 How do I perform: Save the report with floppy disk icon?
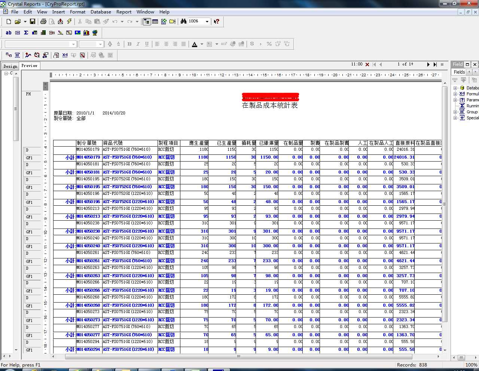click(x=33, y=21)
